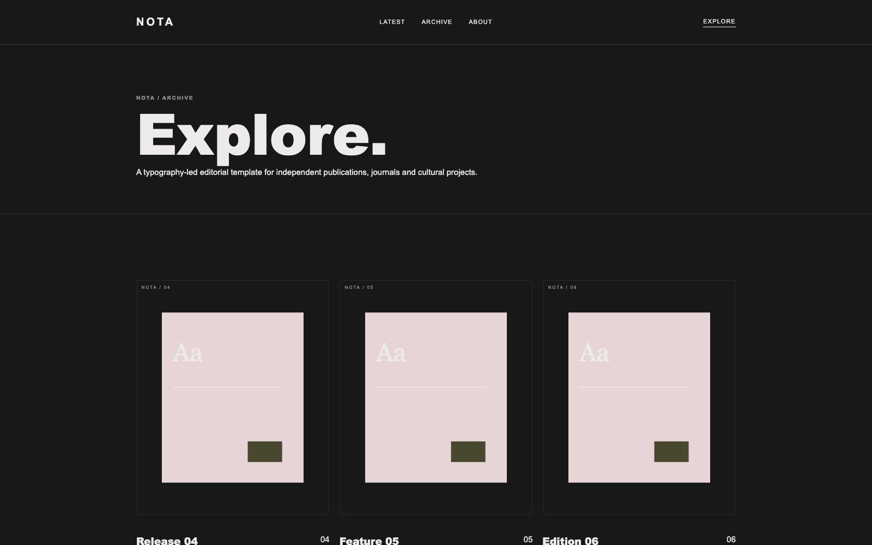Click the Release 04 title

[167, 541]
